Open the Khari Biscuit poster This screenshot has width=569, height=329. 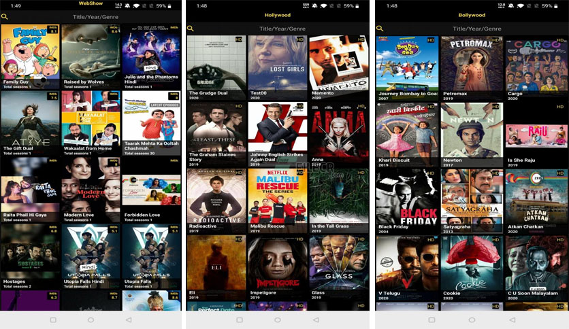pos(407,135)
